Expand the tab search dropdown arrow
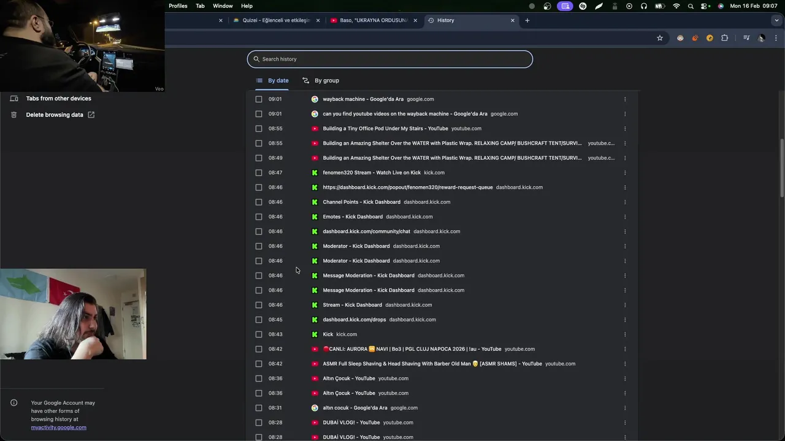785x441 pixels. point(776,20)
